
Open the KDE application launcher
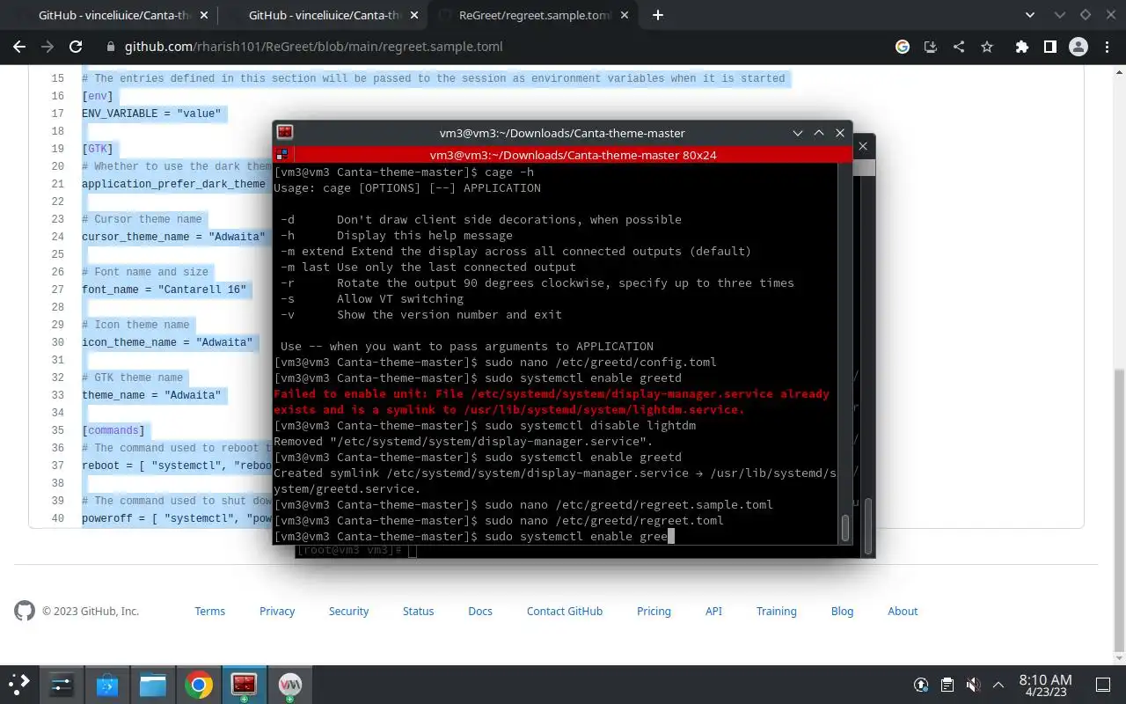point(18,684)
